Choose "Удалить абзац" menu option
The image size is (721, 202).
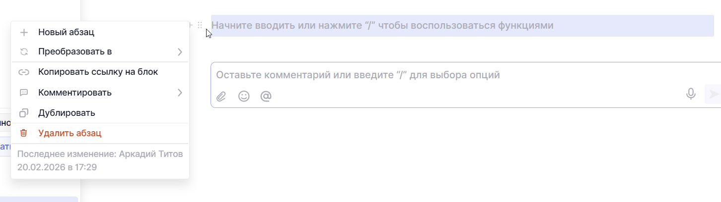tap(70, 133)
